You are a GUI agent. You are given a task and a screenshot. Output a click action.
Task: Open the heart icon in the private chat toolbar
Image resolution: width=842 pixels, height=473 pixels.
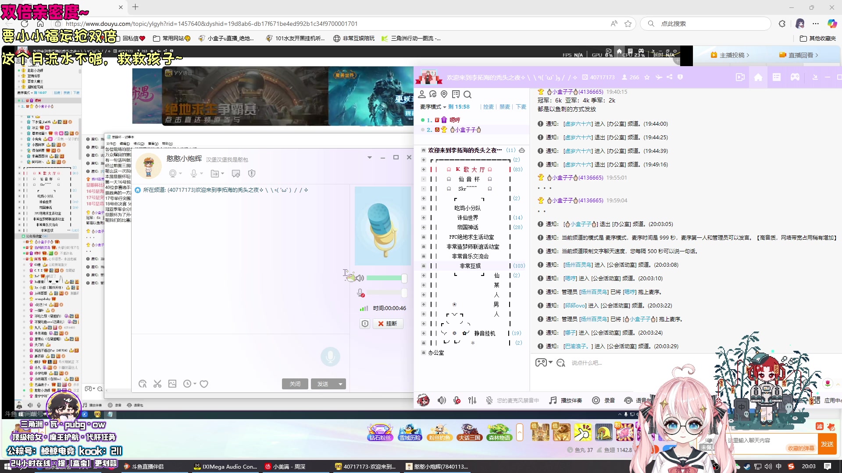204,384
